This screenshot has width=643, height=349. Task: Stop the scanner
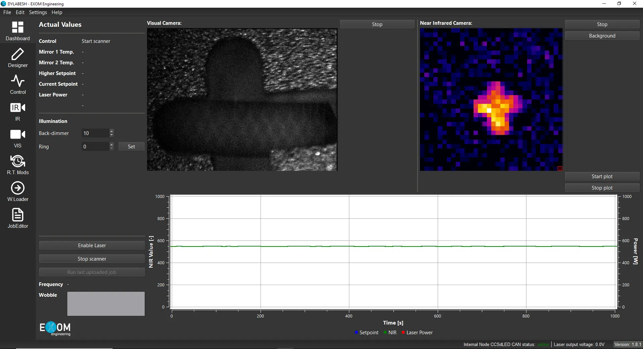[x=91, y=259]
